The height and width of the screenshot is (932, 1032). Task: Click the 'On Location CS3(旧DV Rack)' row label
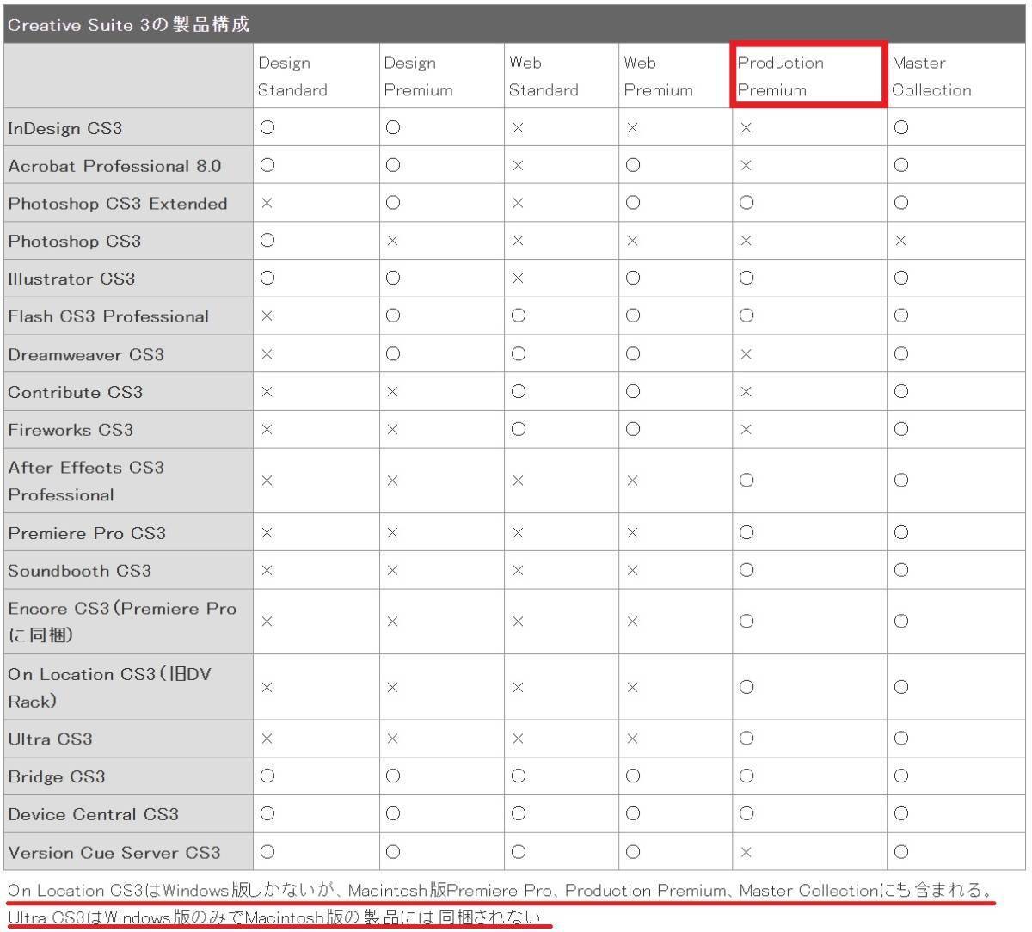coord(109,688)
